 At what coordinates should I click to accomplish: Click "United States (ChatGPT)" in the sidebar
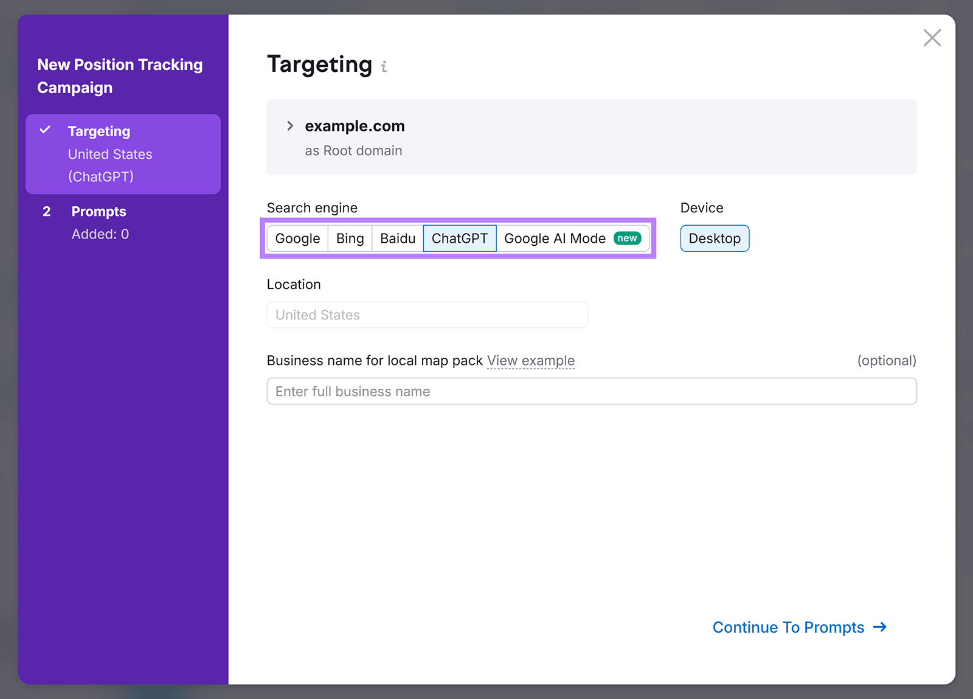[x=109, y=165]
